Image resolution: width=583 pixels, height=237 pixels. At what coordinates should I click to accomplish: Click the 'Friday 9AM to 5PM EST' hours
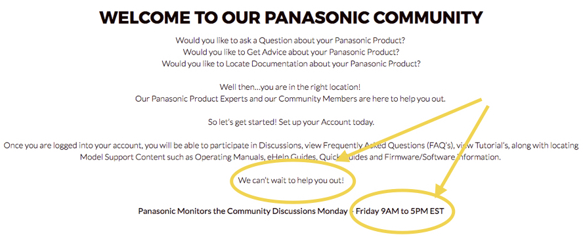pos(400,211)
